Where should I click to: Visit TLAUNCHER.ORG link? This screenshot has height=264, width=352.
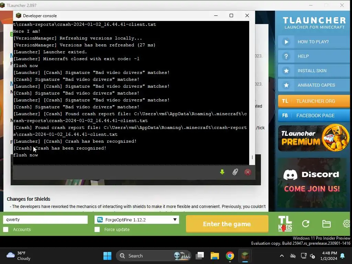(x=313, y=101)
